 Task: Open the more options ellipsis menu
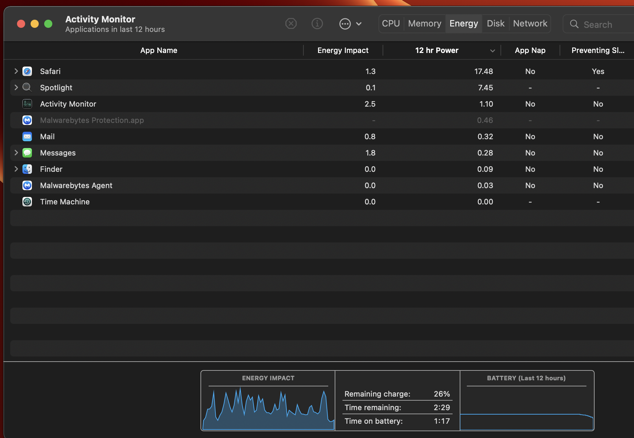tap(350, 24)
